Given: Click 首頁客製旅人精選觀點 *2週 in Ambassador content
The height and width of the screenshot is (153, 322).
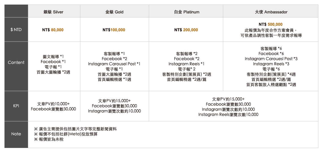Looking at the screenshot, I should (271, 84).
